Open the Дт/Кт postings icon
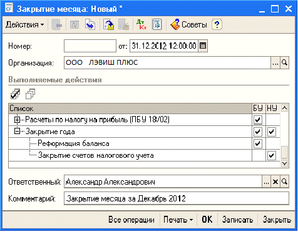The image size is (298, 232). pyautogui.click(x=141, y=25)
